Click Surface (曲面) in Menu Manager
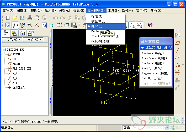Image resolution: width=186 pixels, height=132 pixels. (x=156, y=63)
